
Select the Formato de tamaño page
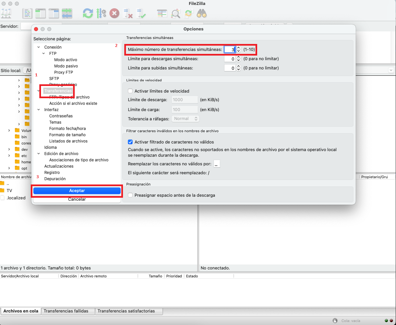pyautogui.click(x=67, y=135)
